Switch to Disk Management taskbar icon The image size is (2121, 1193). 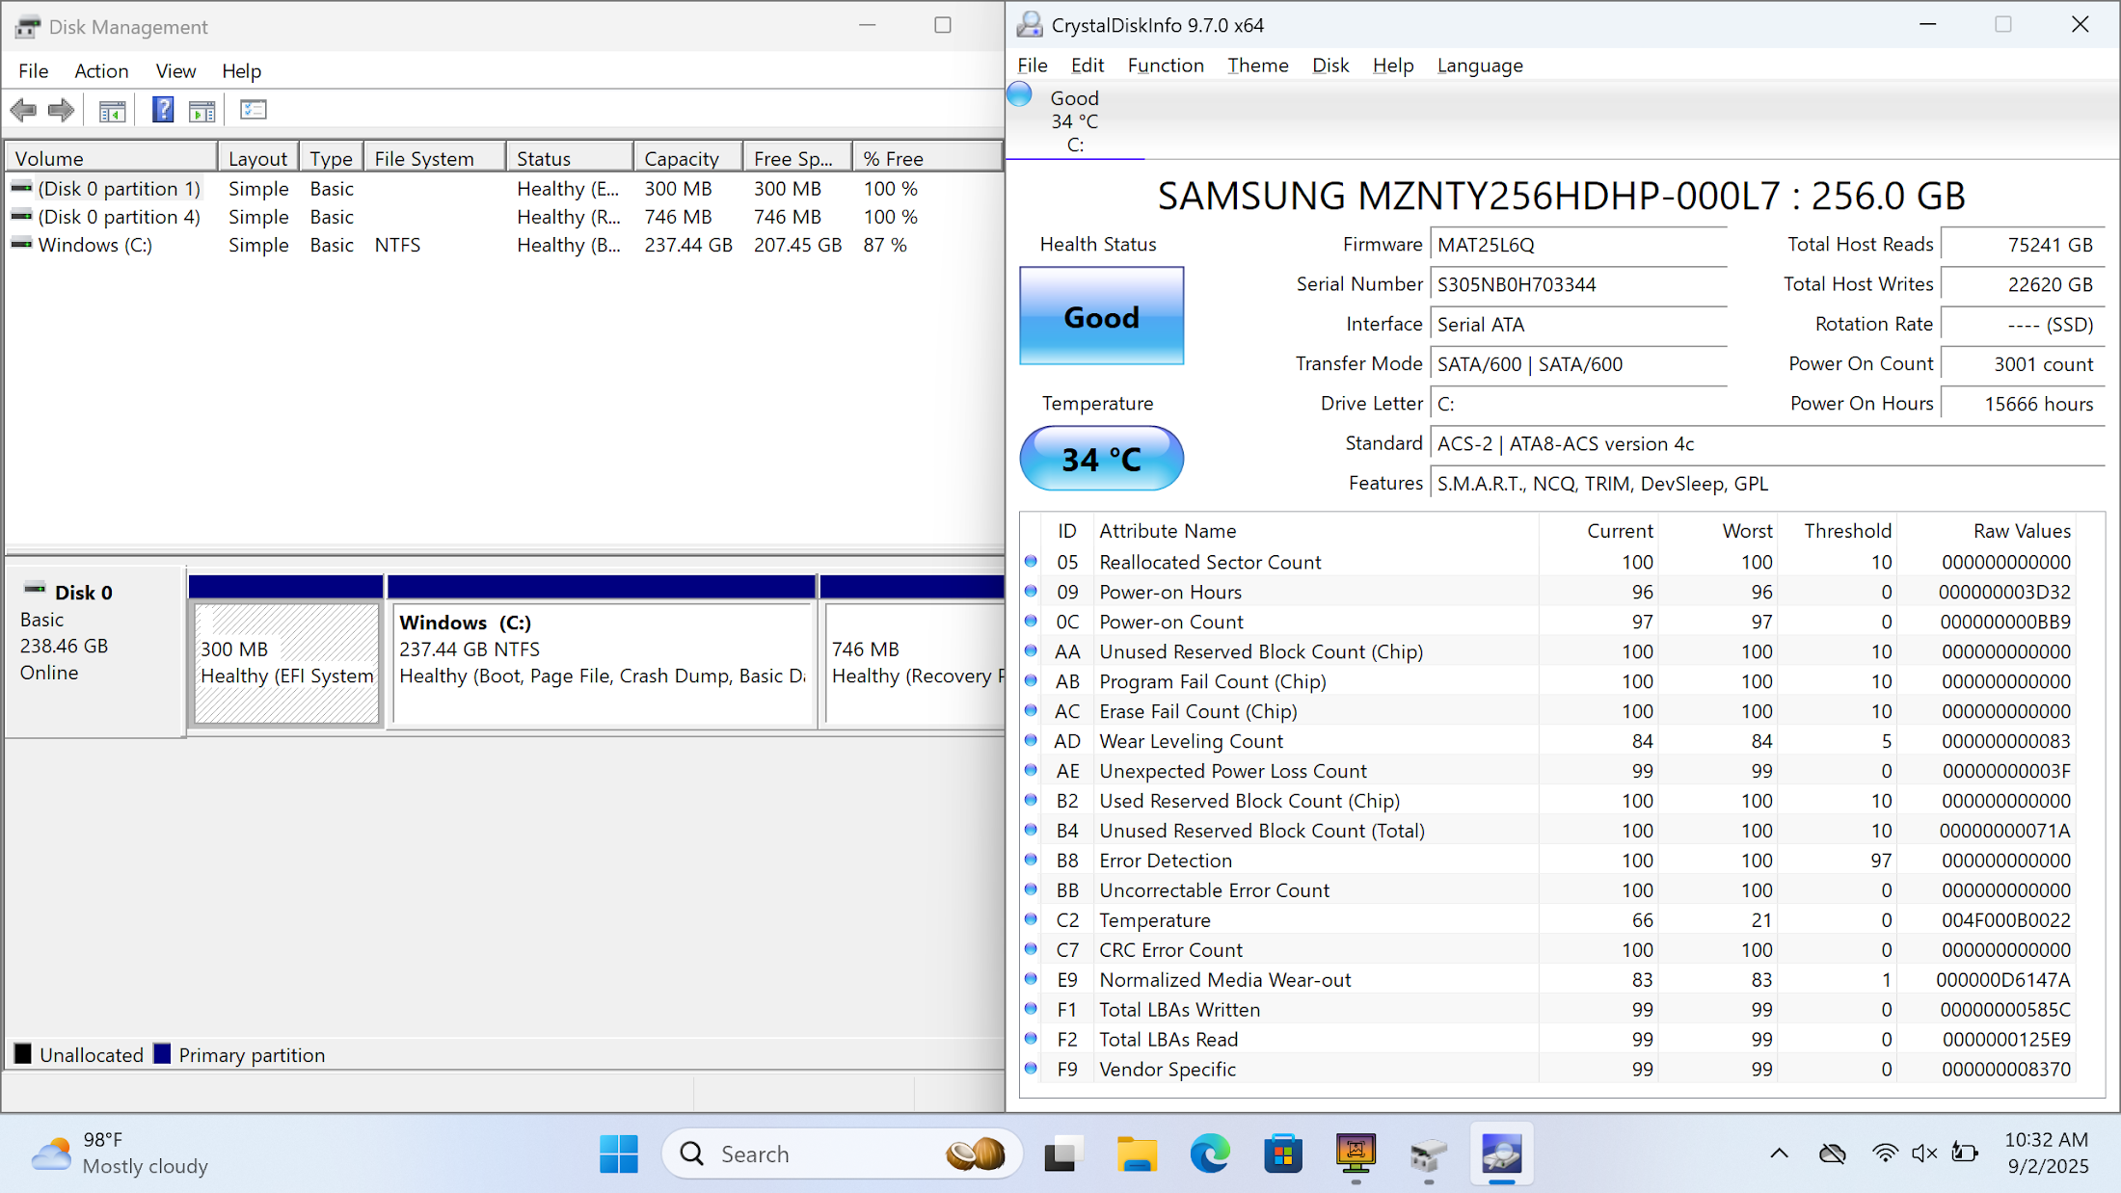point(1428,1153)
